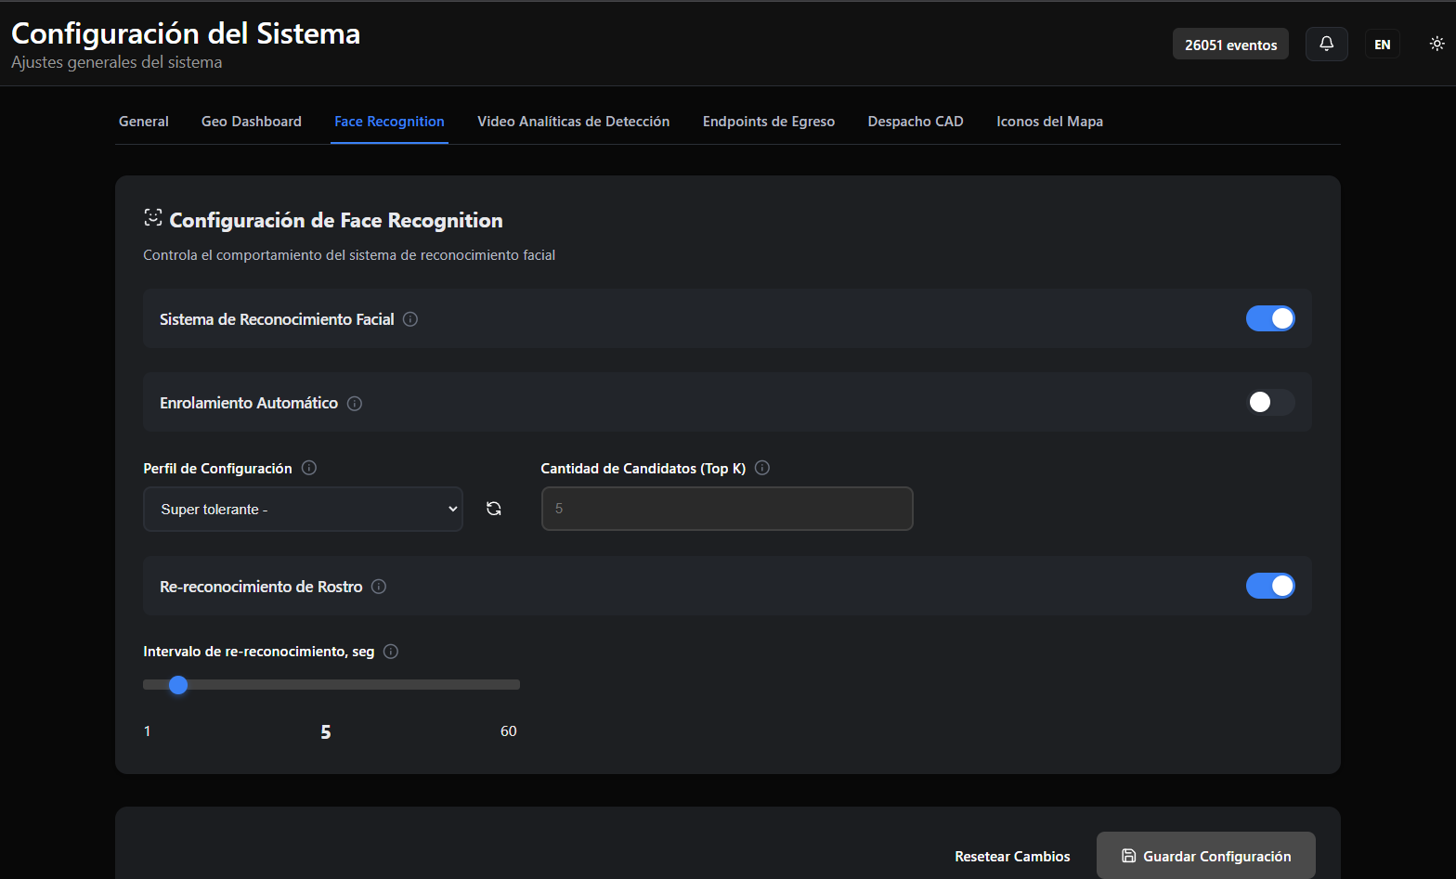Click info icon next to Sistema de Reconocimiento Facial
This screenshot has width=1456, height=879.
[410, 319]
